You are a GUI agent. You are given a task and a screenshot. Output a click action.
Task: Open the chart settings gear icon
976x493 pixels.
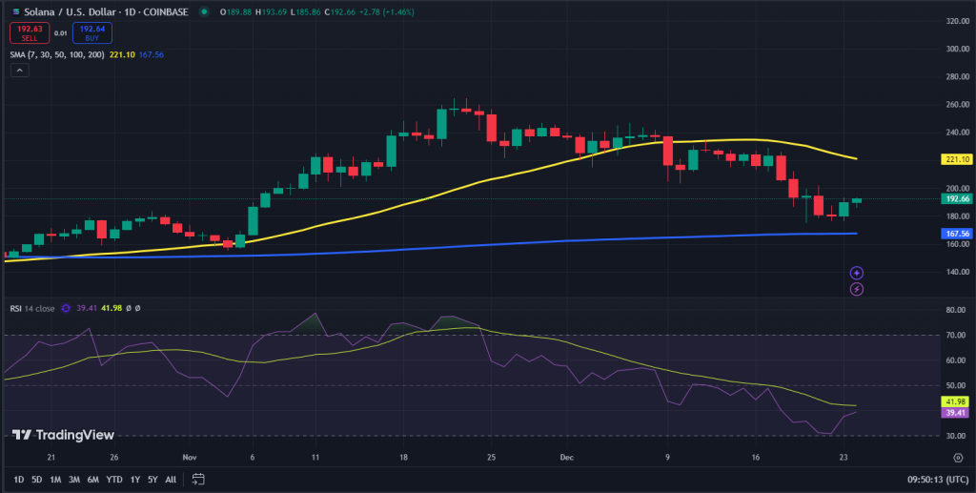pos(958,457)
